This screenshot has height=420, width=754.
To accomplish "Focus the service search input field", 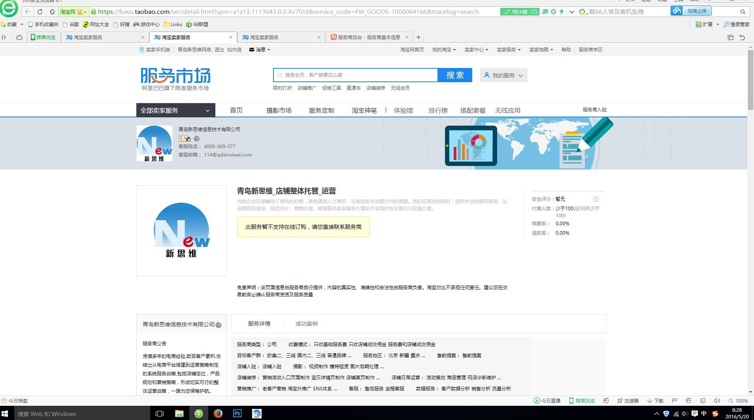I will [355, 75].
